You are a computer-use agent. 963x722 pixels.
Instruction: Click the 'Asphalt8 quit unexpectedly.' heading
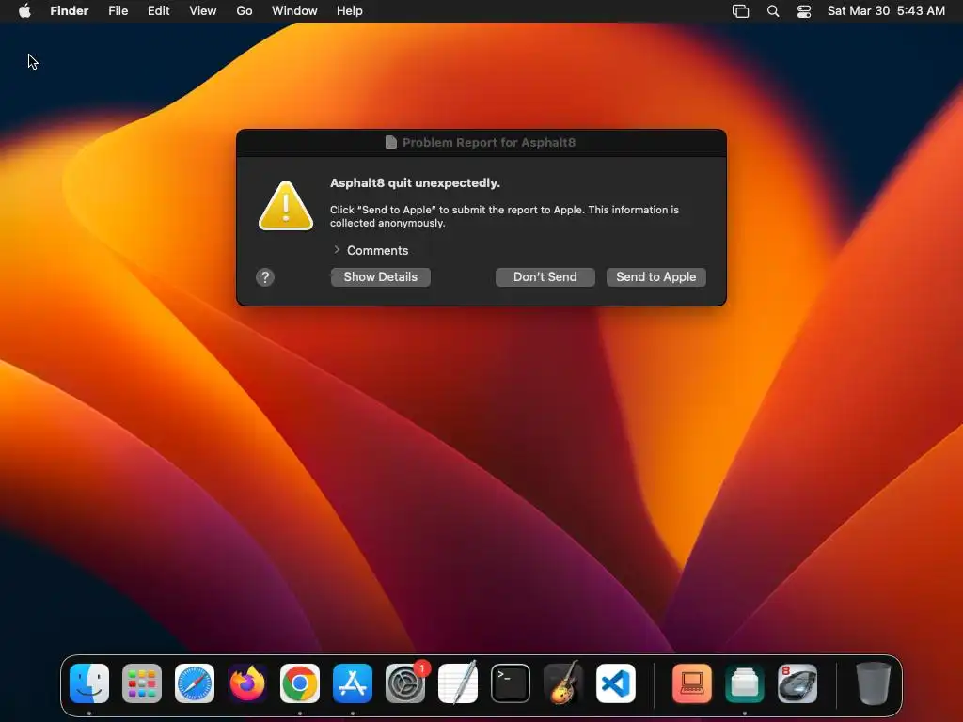pos(415,183)
